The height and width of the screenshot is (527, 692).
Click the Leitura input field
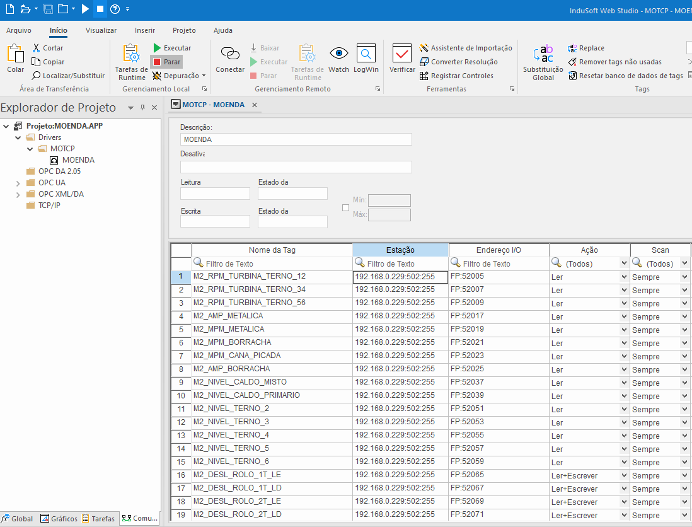tap(215, 194)
